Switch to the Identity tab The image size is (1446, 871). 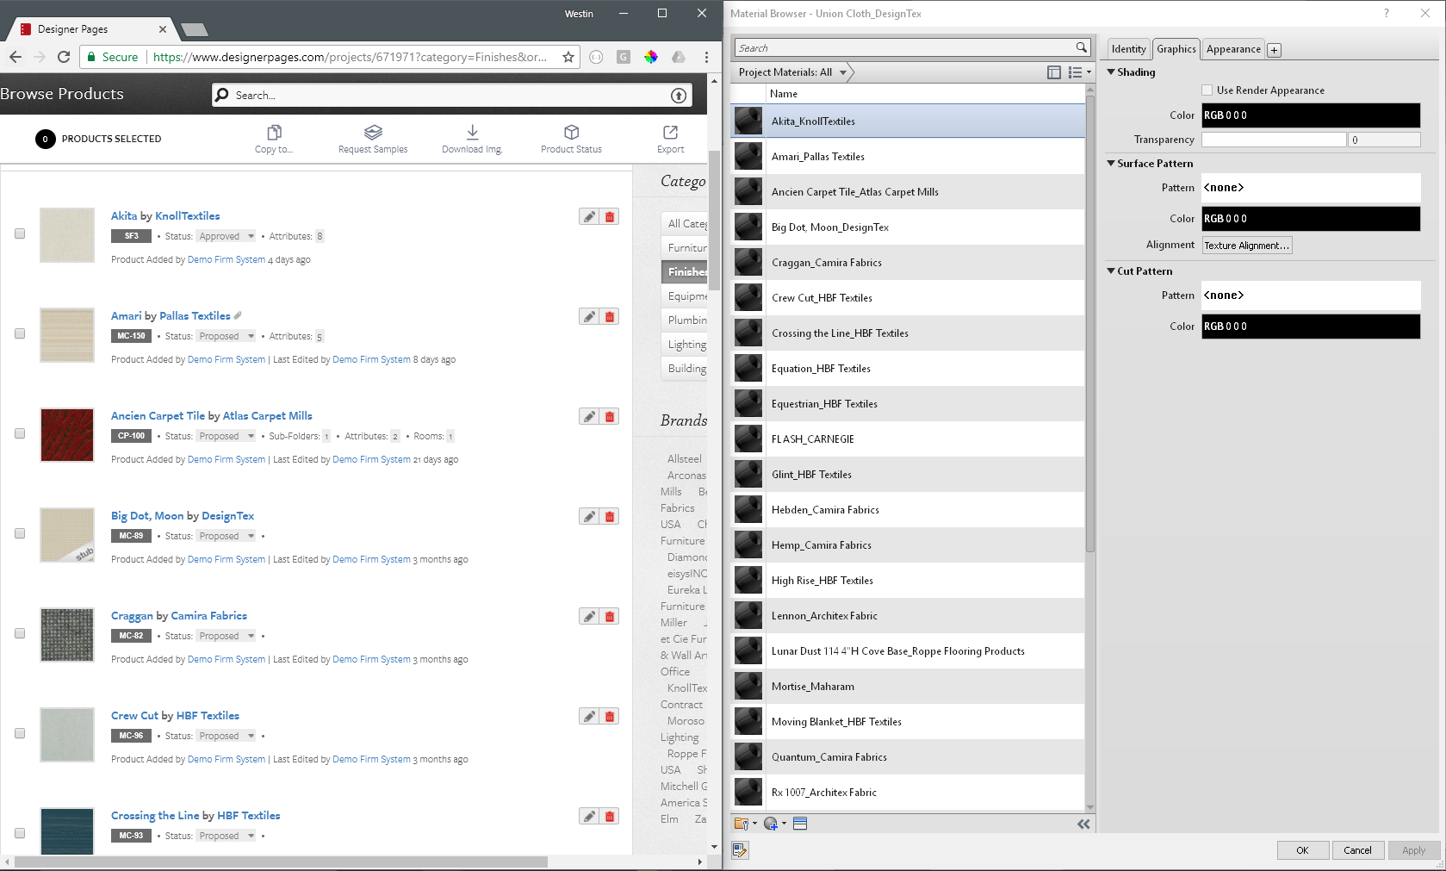1128,49
